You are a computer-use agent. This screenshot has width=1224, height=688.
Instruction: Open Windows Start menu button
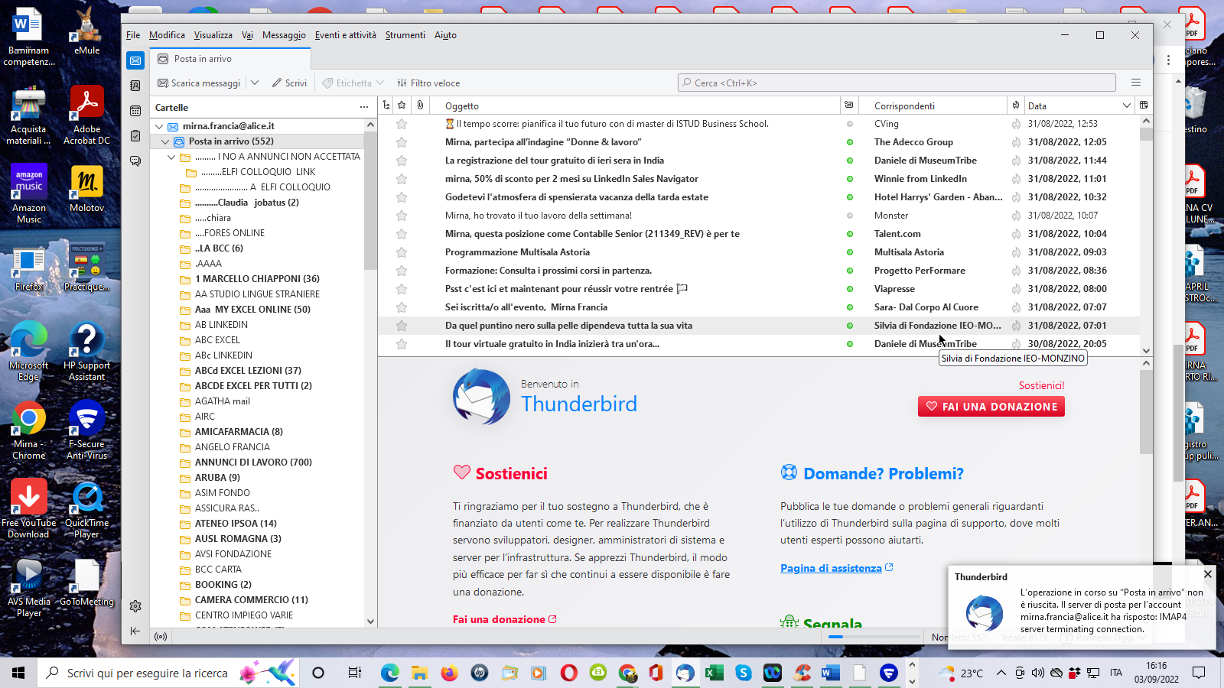(18, 673)
